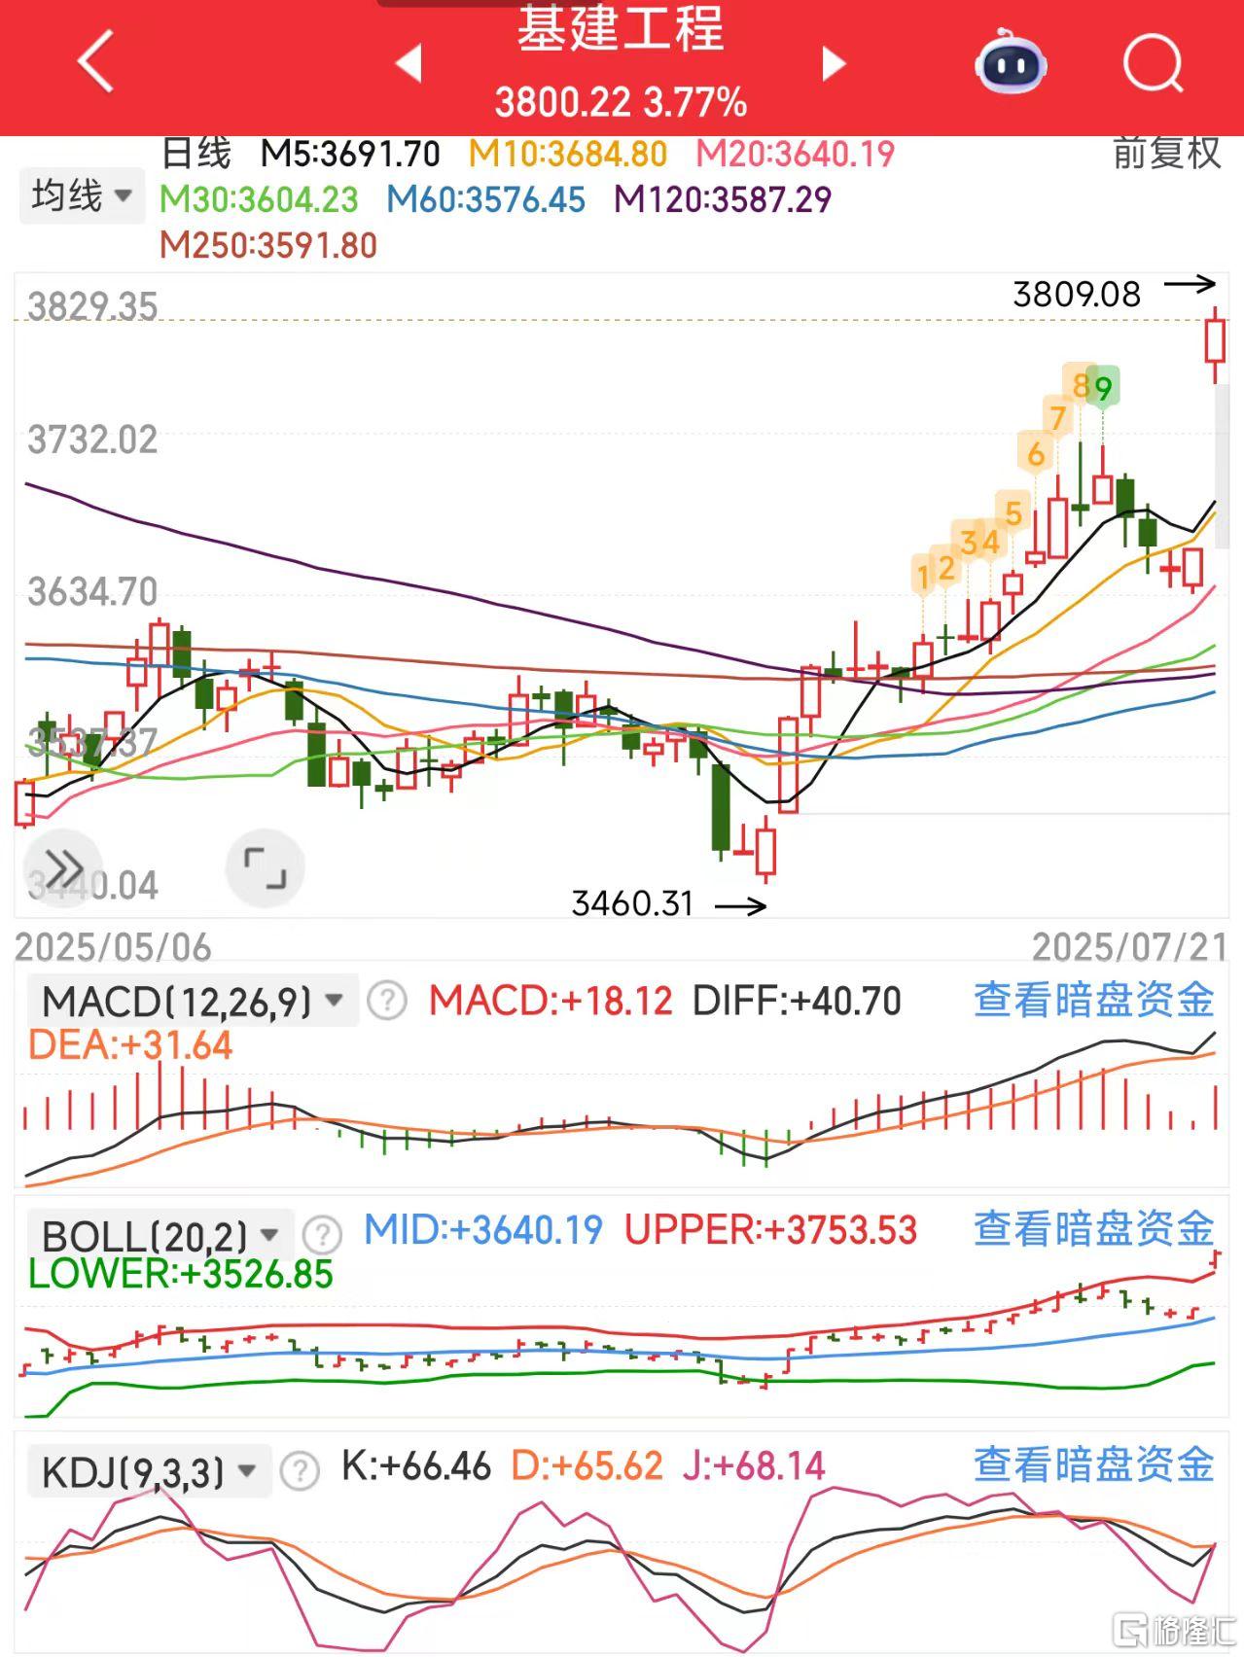This screenshot has height=1657, width=1244.
Task: Tap the orange 5 sequence marker
Action: click(x=1013, y=512)
